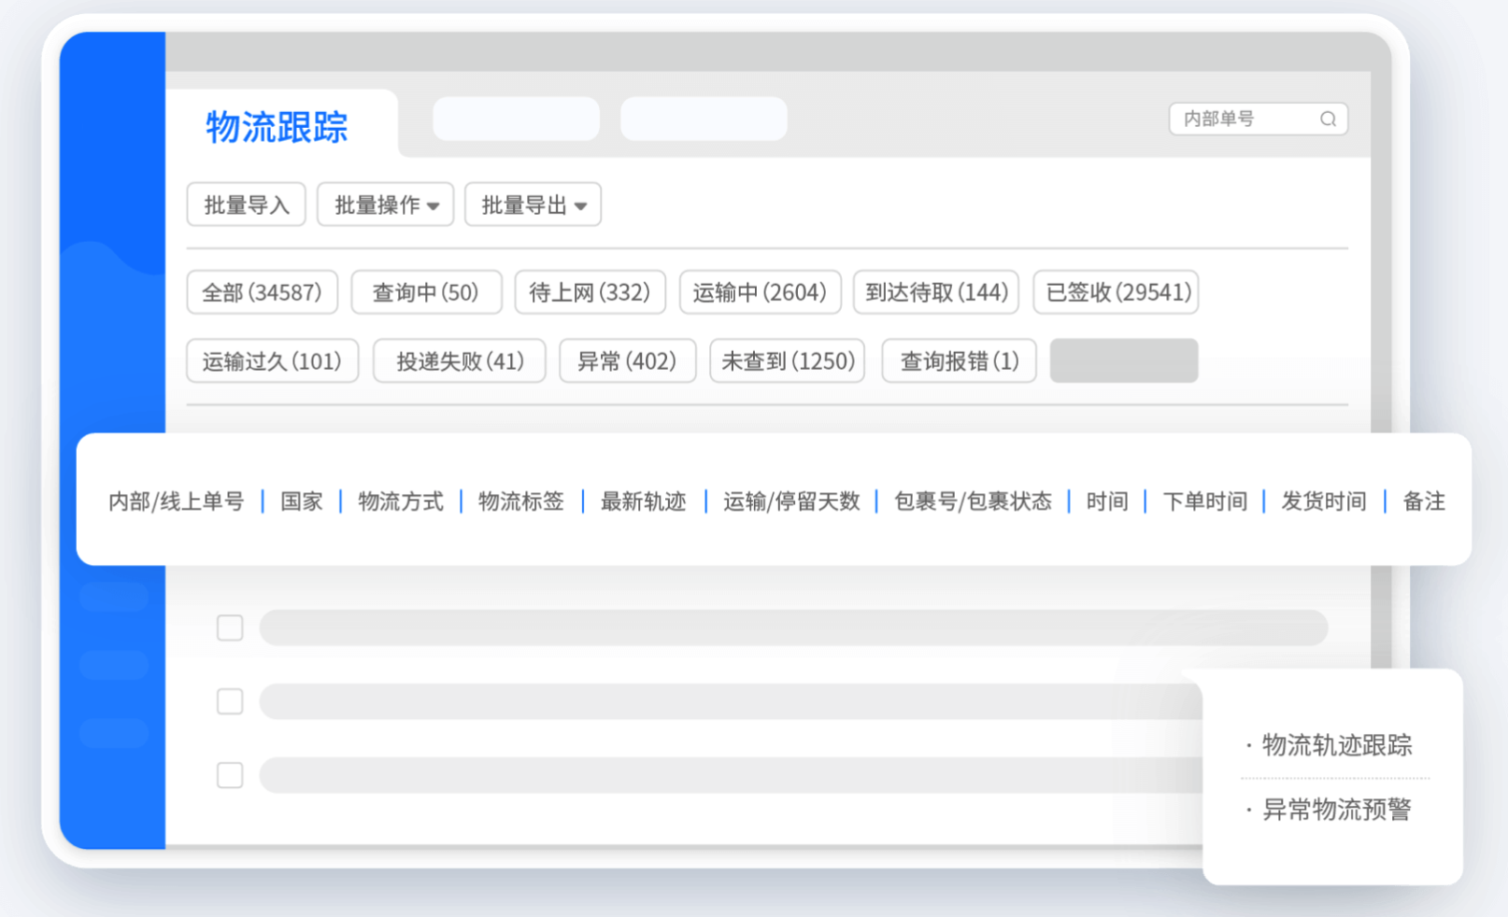Check the third row checkbox

point(229,775)
